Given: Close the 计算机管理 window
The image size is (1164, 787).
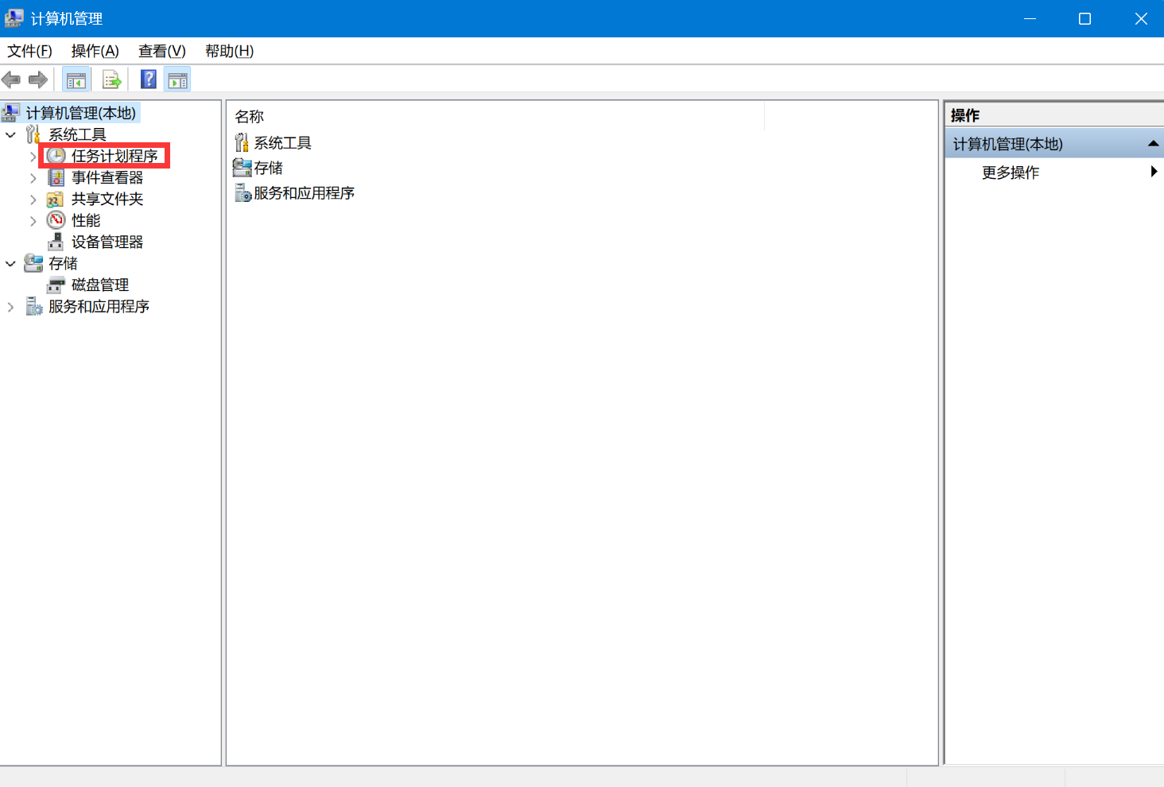Looking at the screenshot, I should 1141,18.
